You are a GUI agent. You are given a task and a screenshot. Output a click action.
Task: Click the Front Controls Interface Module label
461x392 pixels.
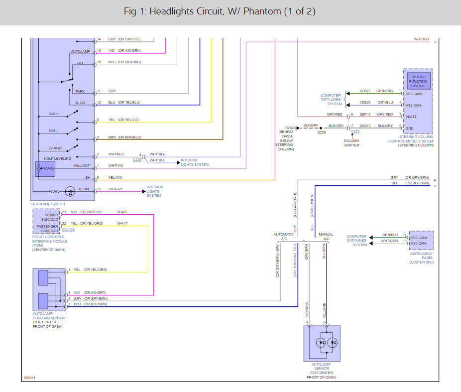click(49, 241)
